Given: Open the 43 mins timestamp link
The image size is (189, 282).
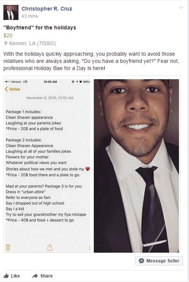Looking at the screenshot, I should 29,16.
